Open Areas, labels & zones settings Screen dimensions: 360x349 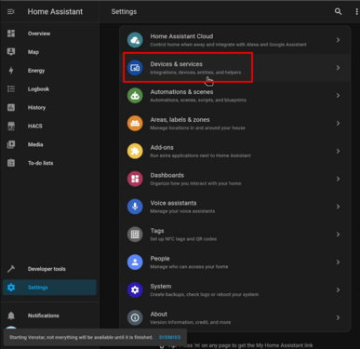pyautogui.click(x=234, y=123)
